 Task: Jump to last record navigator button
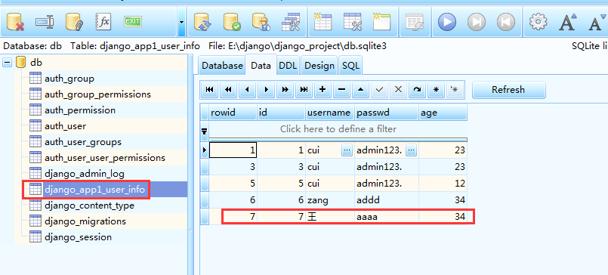(x=304, y=90)
